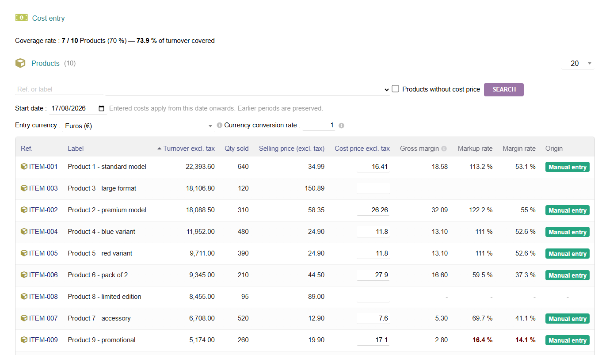
Task: Click the purple SEARCH button
Action: click(x=504, y=89)
